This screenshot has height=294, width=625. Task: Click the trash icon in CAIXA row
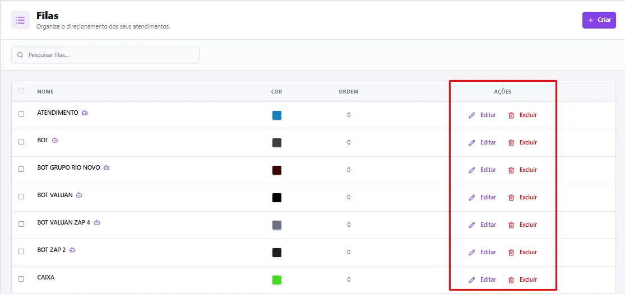[x=511, y=280]
